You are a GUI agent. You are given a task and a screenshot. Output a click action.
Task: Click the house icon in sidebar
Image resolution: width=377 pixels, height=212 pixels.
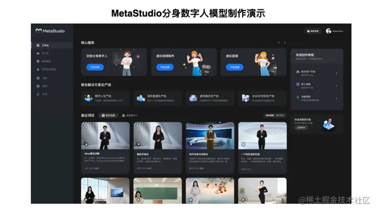tap(38, 53)
